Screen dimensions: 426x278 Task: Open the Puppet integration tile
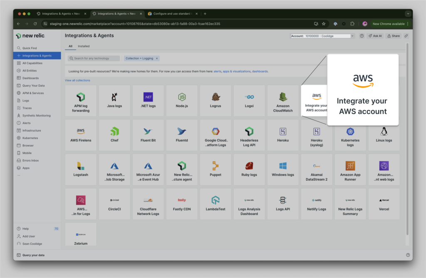pyautogui.click(x=215, y=169)
